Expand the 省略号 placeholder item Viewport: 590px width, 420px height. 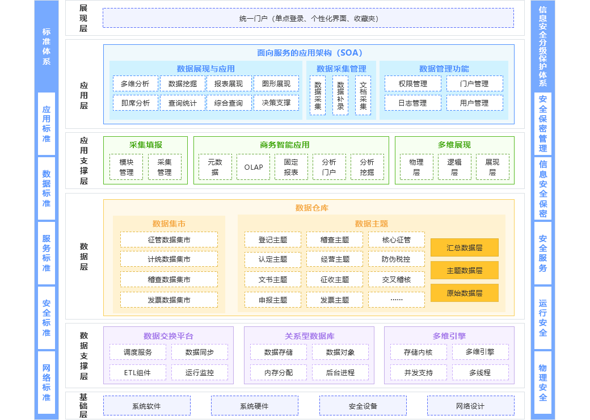[396, 300]
